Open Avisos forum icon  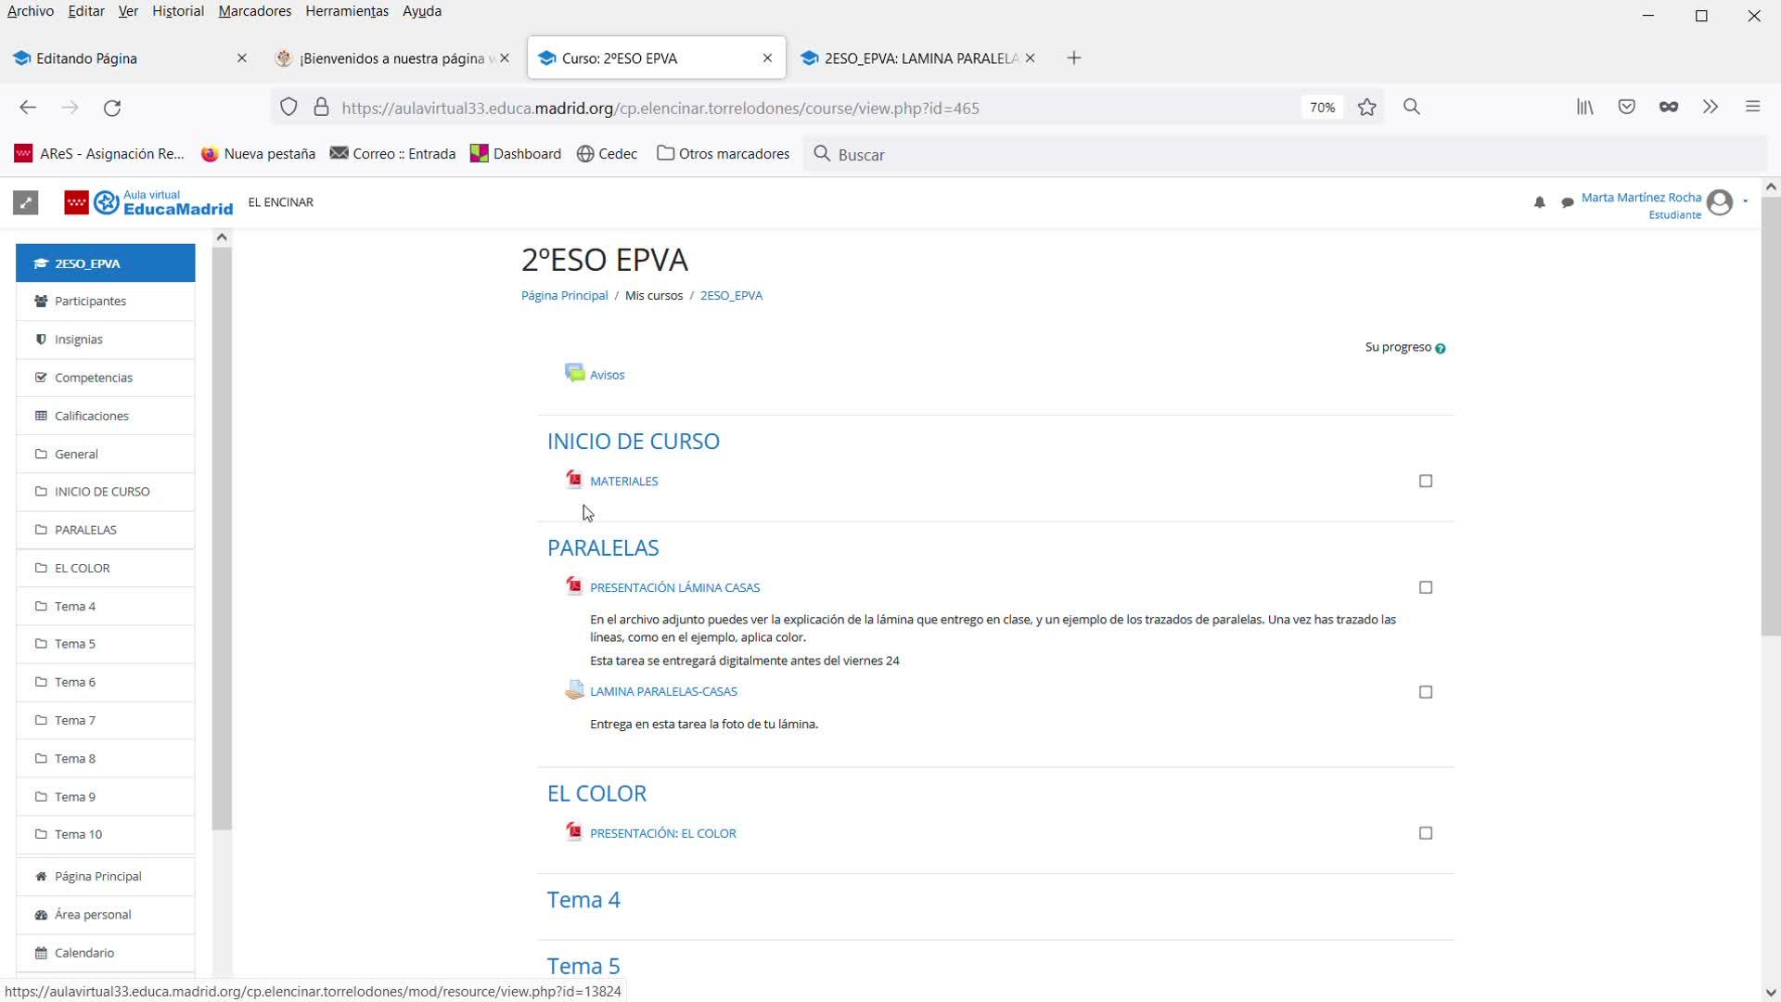click(x=574, y=373)
